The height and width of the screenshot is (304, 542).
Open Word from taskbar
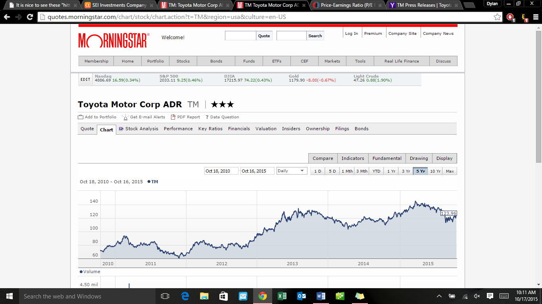pos(321,296)
